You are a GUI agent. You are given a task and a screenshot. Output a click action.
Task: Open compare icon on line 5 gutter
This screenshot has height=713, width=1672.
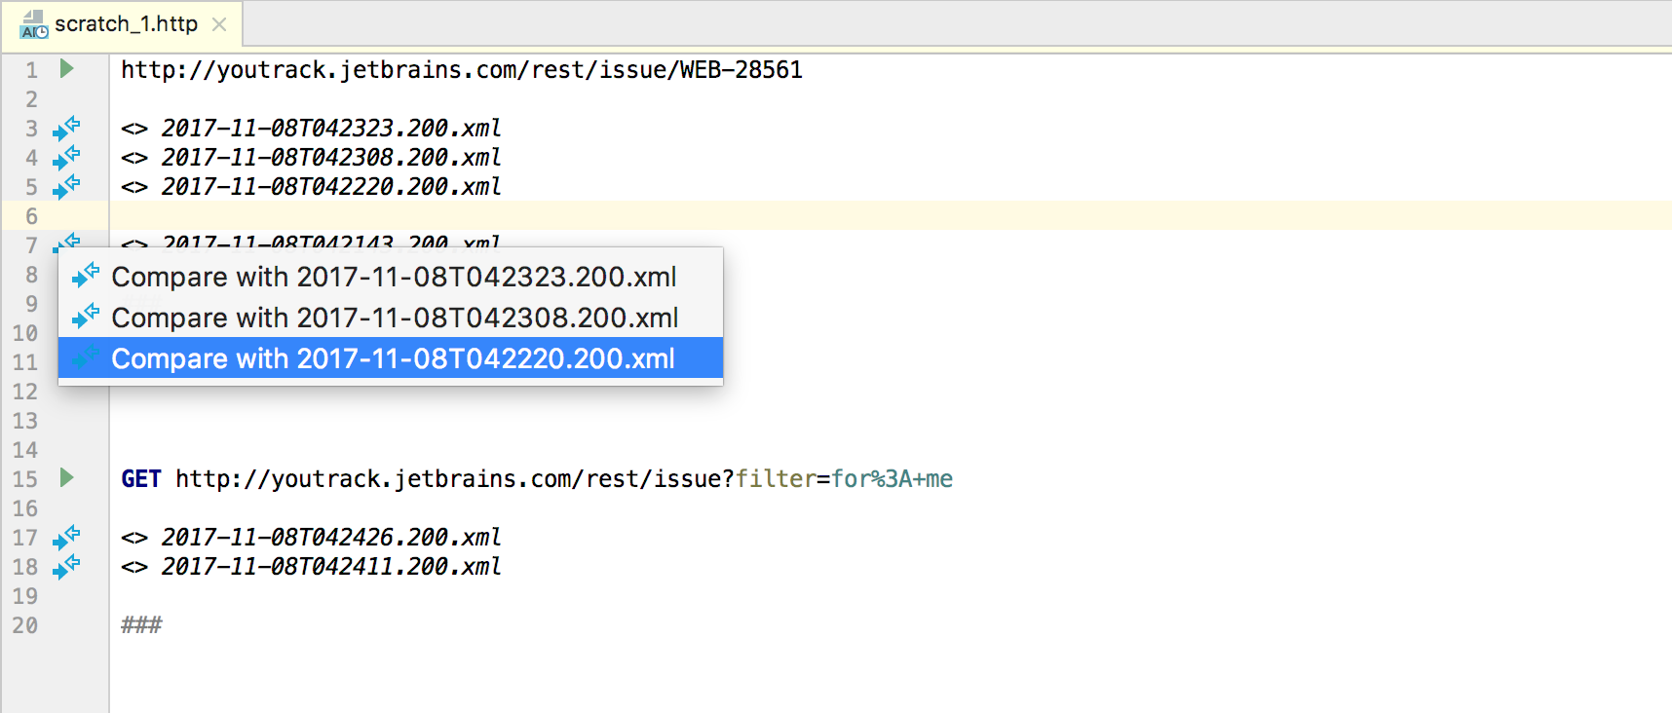tap(66, 186)
